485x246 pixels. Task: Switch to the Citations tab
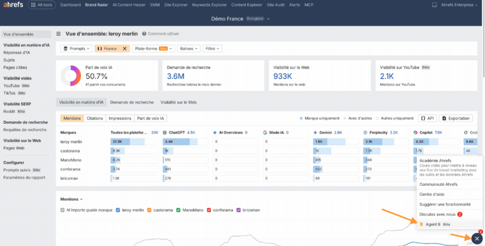click(x=95, y=118)
